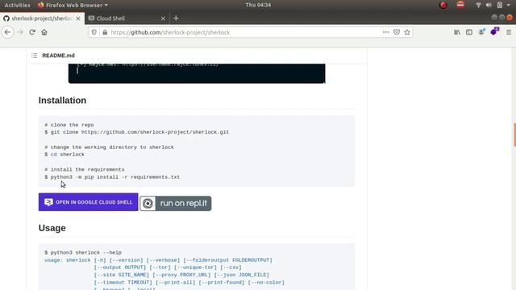Click the page vertical scrollbar thumb
The height and width of the screenshot is (290, 516).
click(514, 135)
